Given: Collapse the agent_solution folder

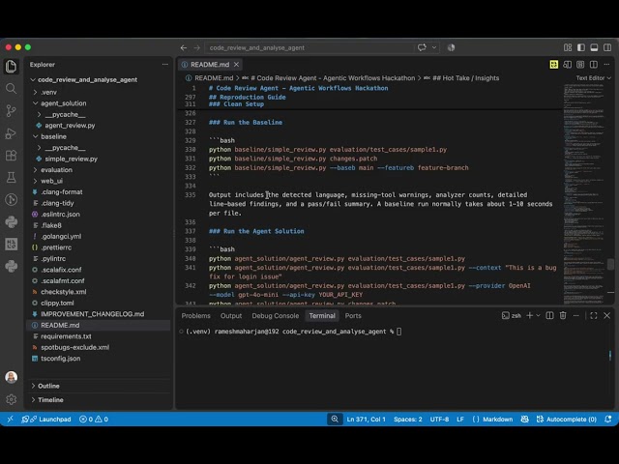Looking at the screenshot, I should click(35, 103).
